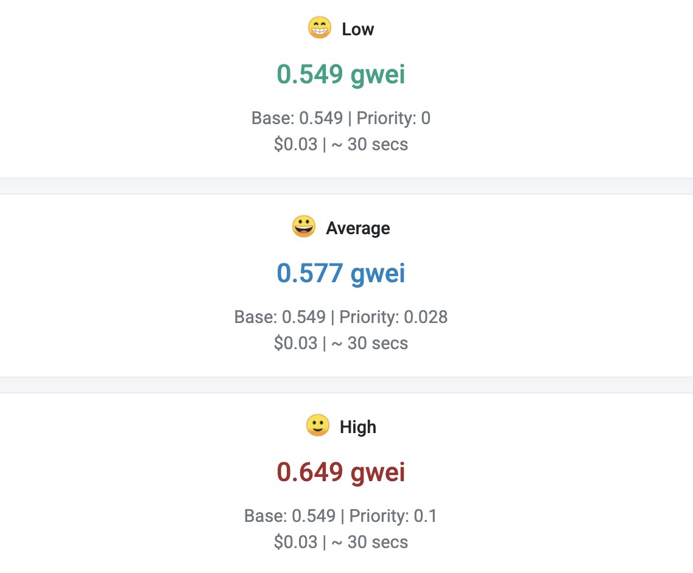This screenshot has width=693, height=573.
Task: Click the green 0.549 gwei value
Action: (x=341, y=74)
